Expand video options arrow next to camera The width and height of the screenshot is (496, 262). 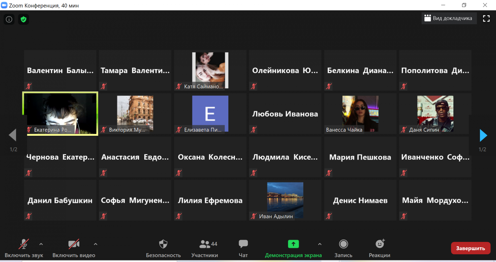[95, 244]
